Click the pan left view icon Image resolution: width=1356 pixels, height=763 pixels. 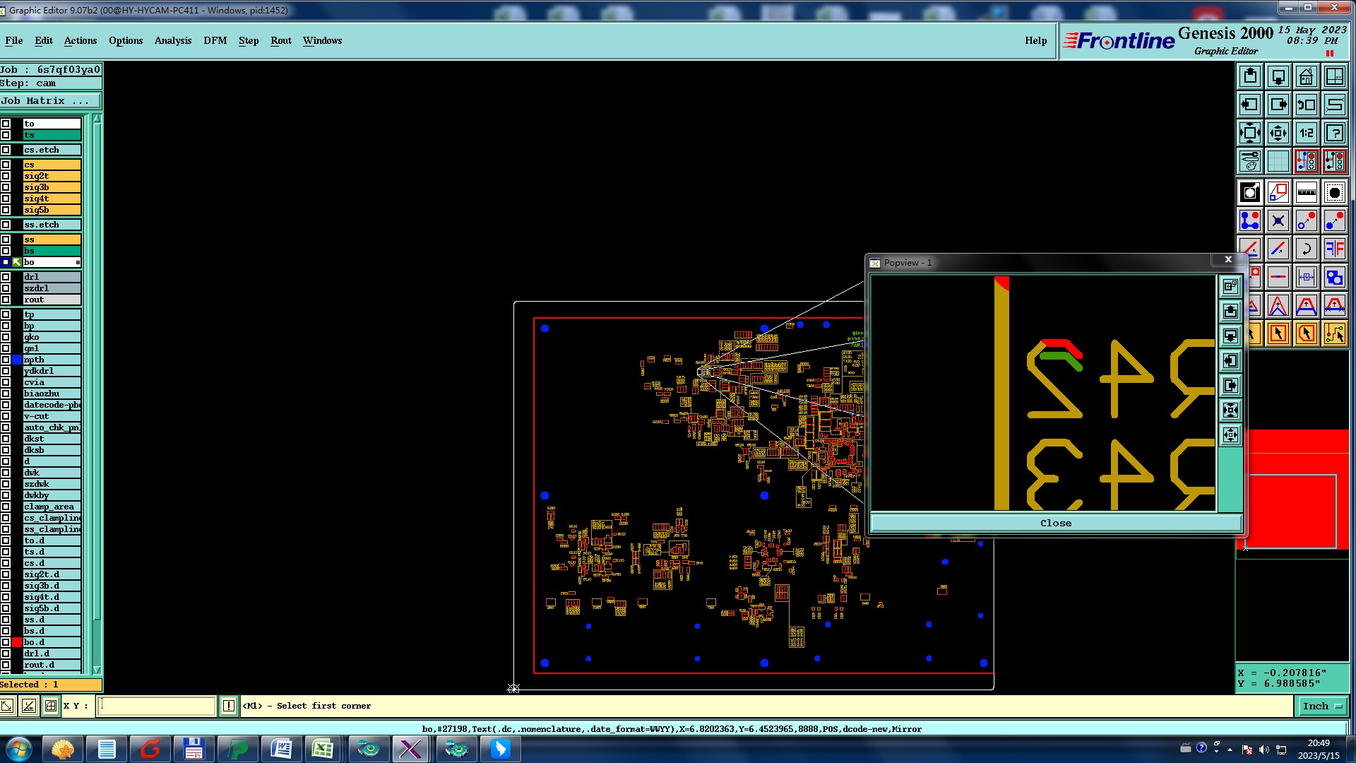point(1249,105)
